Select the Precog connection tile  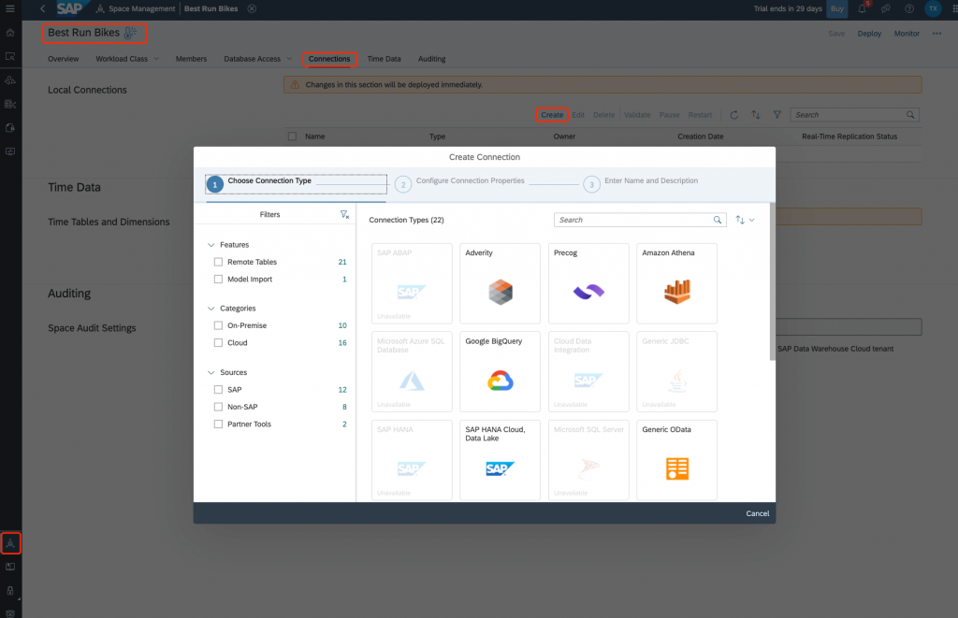(x=588, y=283)
